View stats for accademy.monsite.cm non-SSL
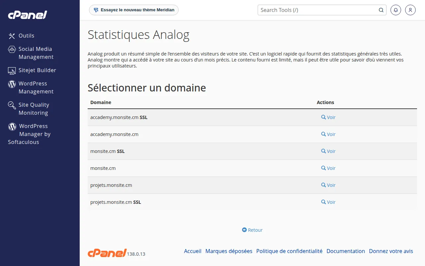Viewport: 425px width, 266px height. [328, 134]
